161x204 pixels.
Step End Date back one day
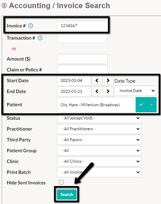coord(97,91)
